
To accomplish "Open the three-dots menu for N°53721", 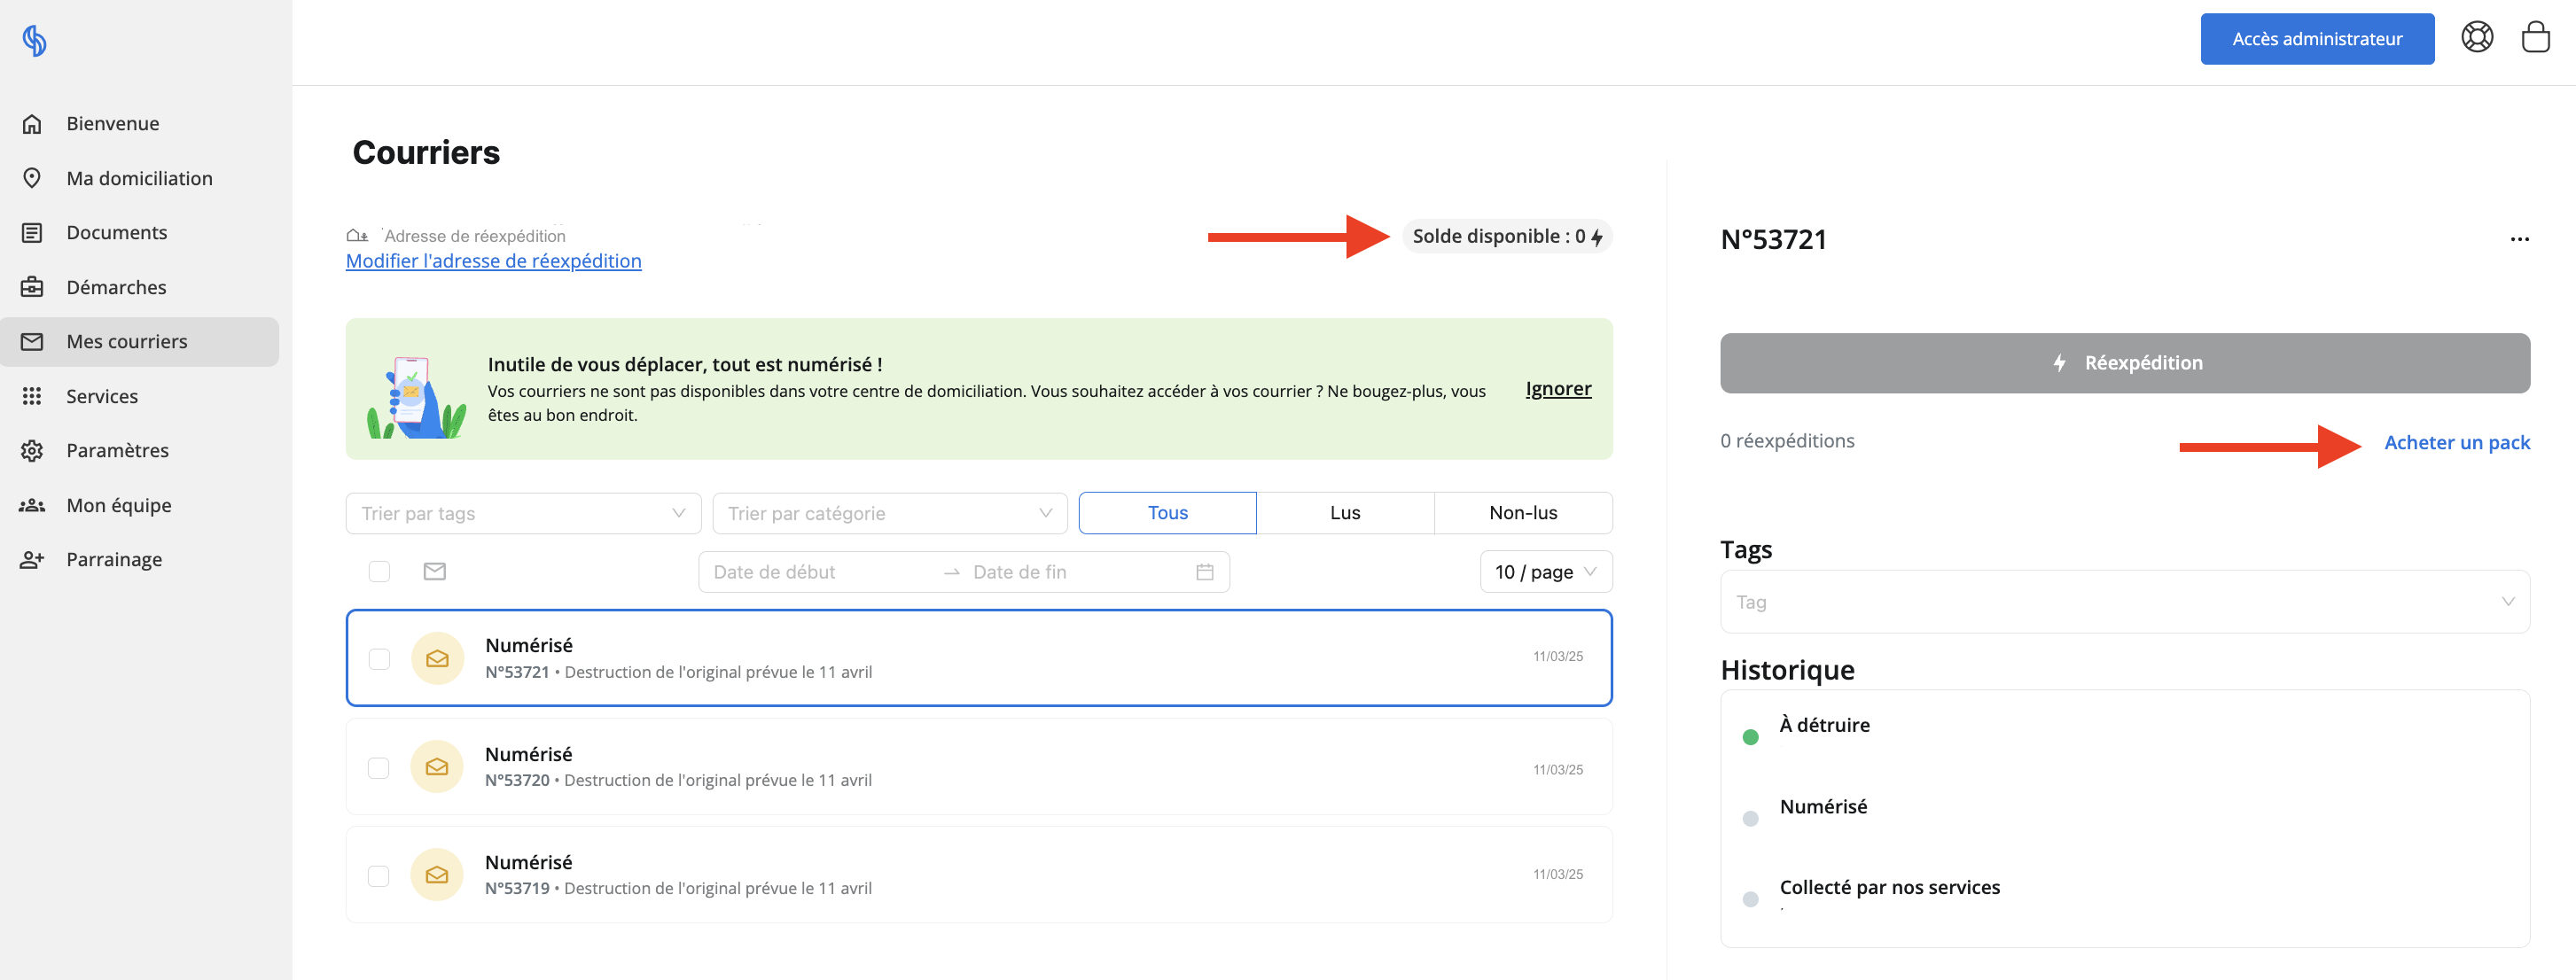I will 2519,239.
